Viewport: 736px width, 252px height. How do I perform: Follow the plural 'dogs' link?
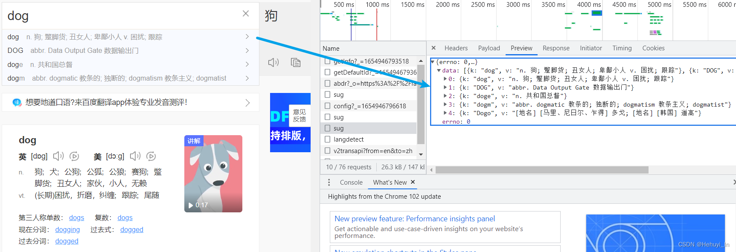pos(125,218)
